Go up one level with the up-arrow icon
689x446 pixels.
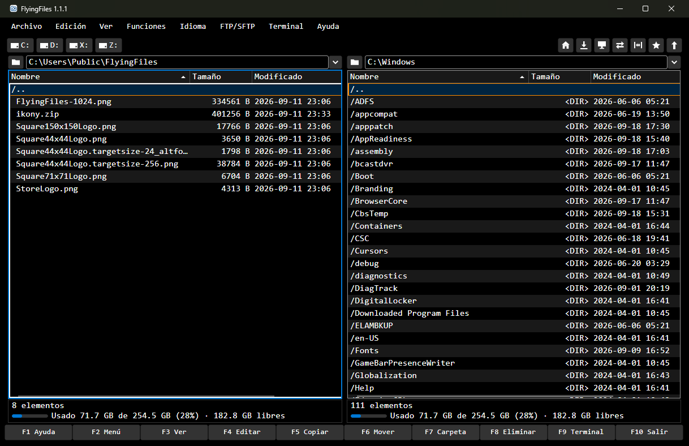tap(674, 46)
